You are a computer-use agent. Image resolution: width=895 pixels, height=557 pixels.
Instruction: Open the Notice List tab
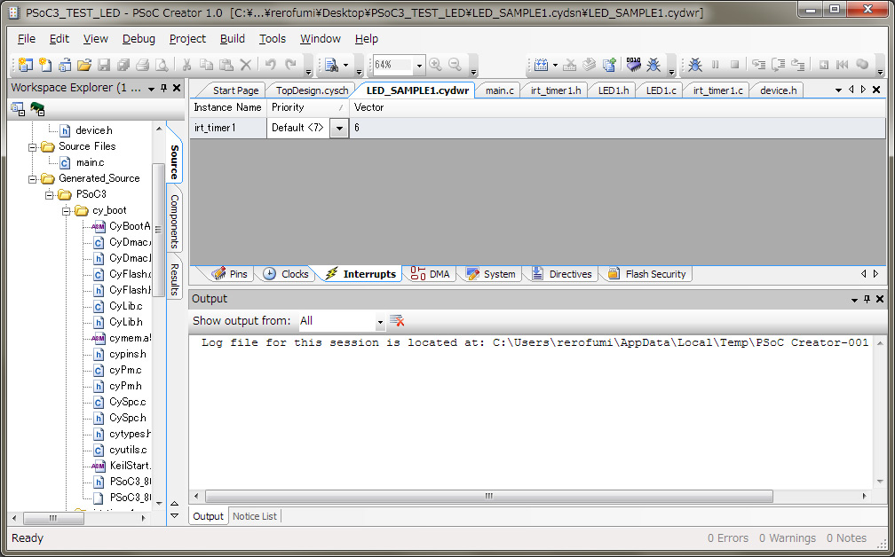255,516
